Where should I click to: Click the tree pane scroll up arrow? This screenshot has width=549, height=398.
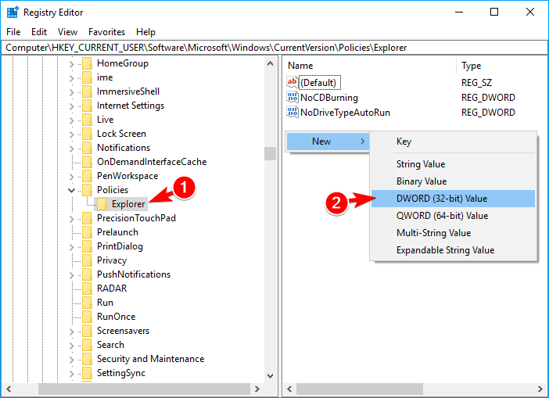point(270,63)
